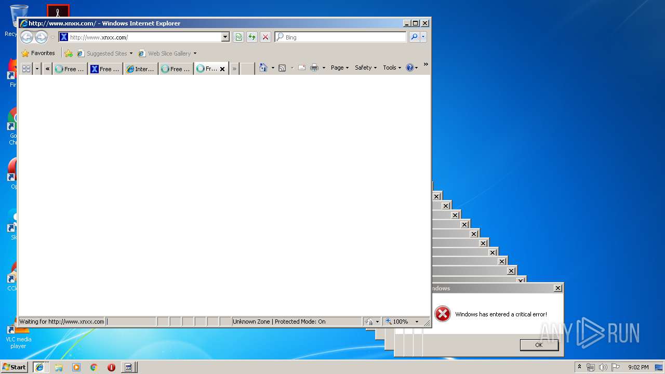Expand the address bar autocomplete dropdown
The height and width of the screenshot is (374, 665).
click(225, 37)
